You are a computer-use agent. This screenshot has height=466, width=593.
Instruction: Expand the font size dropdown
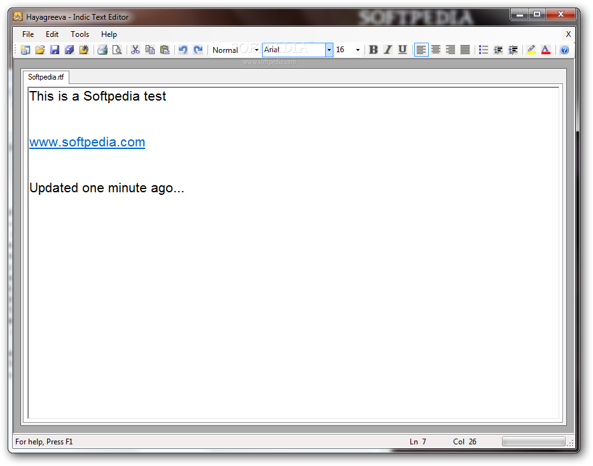tap(358, 50)
